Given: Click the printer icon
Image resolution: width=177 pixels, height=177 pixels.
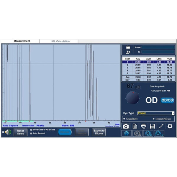Looking at the screenshot, I should click(143, 126).
